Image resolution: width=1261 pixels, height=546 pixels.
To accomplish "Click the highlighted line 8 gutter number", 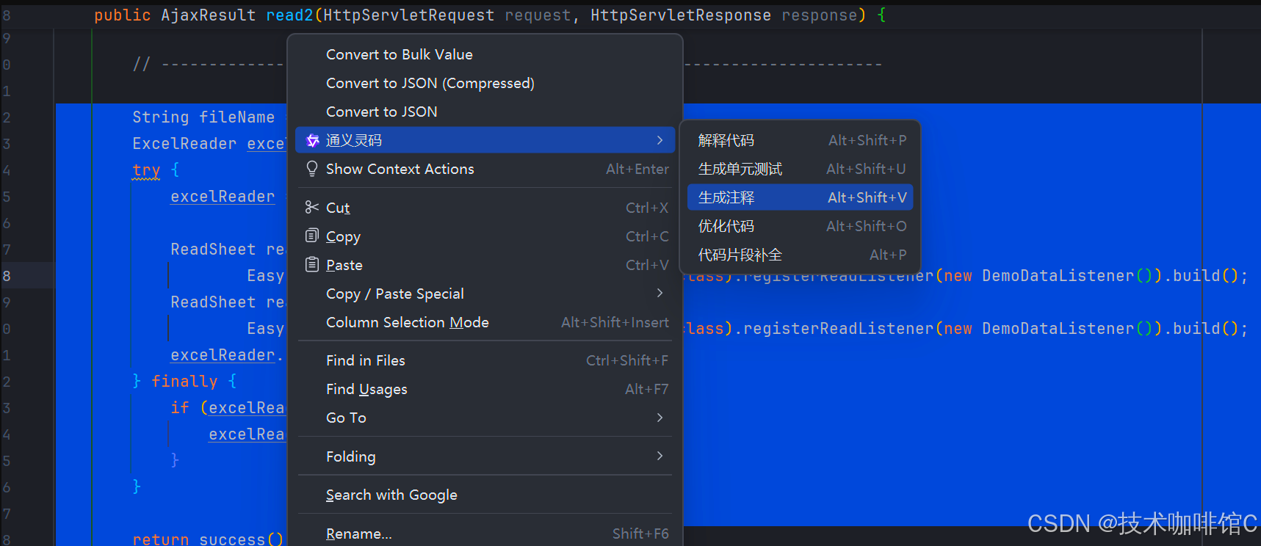I will (7, 276).
